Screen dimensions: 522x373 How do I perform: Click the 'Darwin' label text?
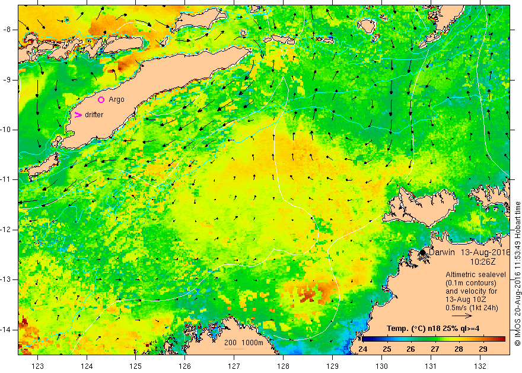point(442,252)
